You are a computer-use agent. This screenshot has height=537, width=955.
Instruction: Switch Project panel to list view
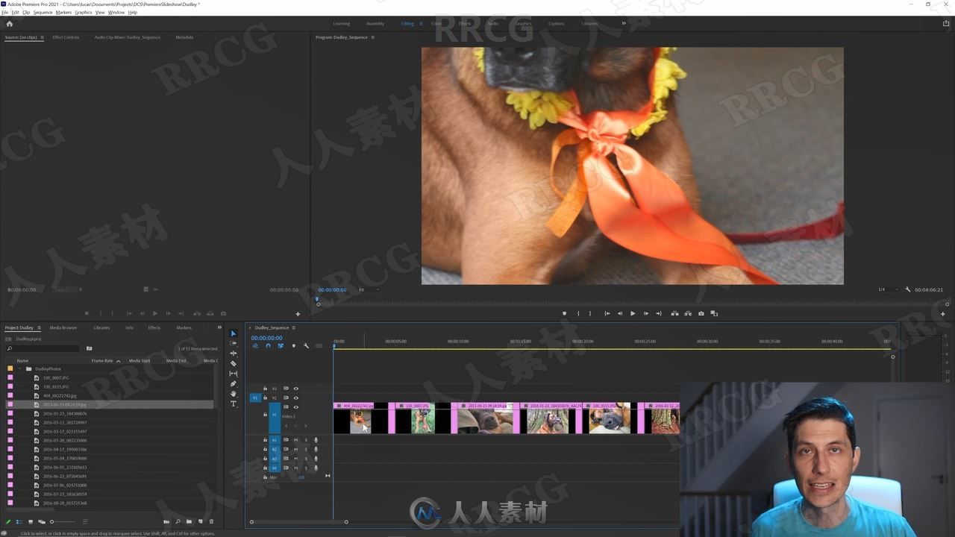[x=19, y=522]
